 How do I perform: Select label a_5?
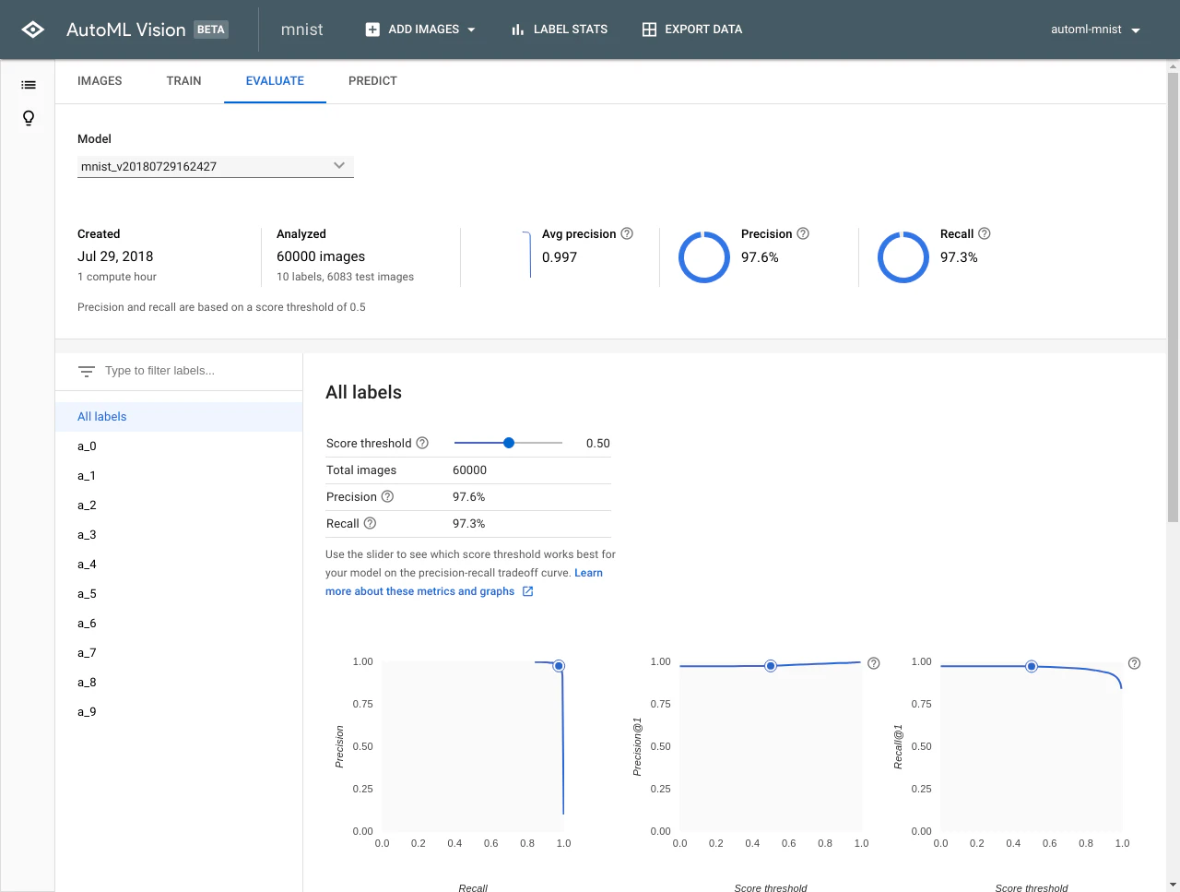pyautogui.click(x=179, y=594)
